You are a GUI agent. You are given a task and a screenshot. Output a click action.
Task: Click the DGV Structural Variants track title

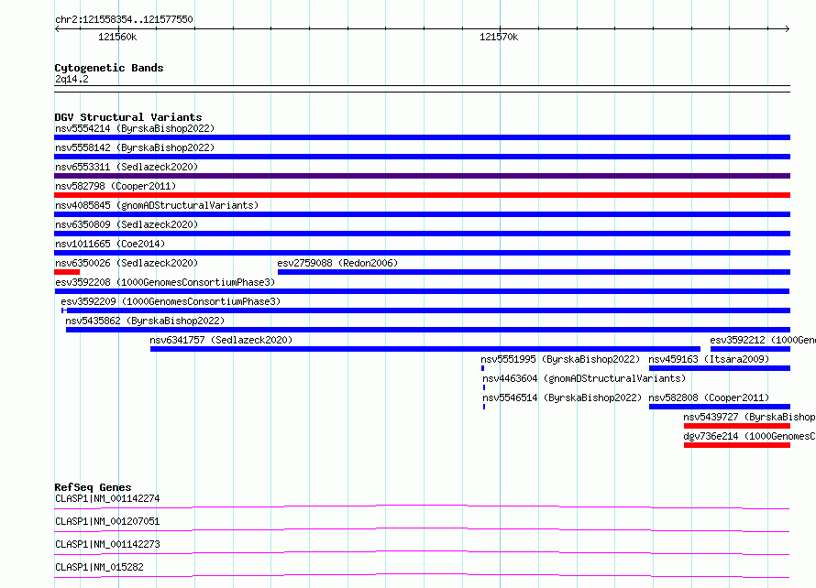coord(128,117)
